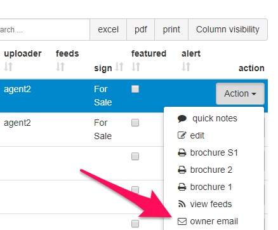This screenshot has width=278, height=230.
Task: Click the printer icon beside brochure S1
Action: pyautogui.click(x=182, y=152)
